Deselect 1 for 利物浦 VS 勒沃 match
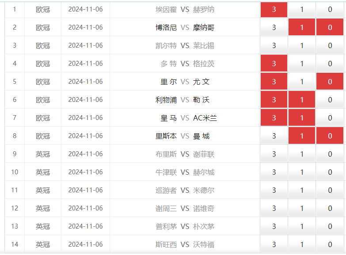This screenshot has width=346, height=255. [302, 100]
